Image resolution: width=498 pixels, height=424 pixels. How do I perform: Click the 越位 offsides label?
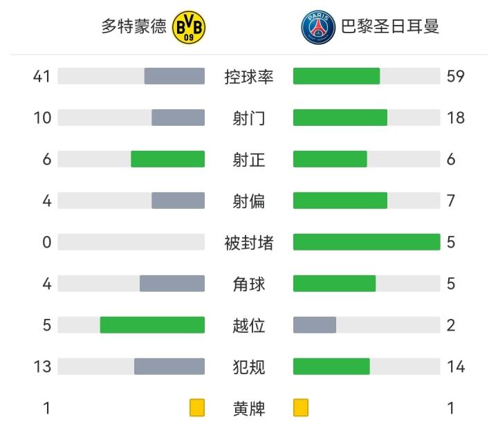click(x=249, y=325)
